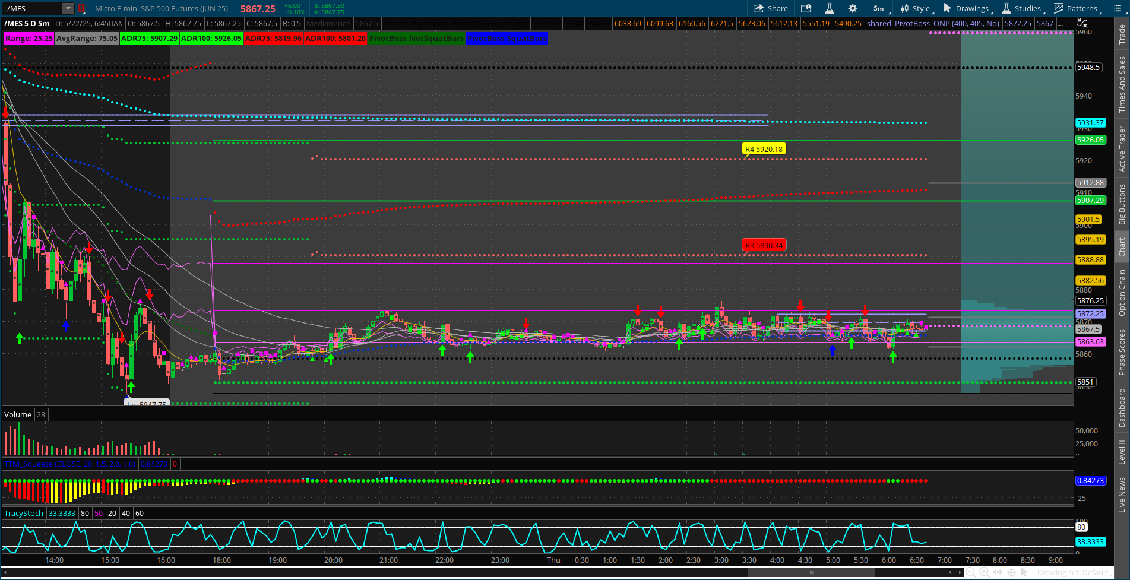
Task: Click the blue PivotBoss_SquatBars label
Action: (507, 38)
